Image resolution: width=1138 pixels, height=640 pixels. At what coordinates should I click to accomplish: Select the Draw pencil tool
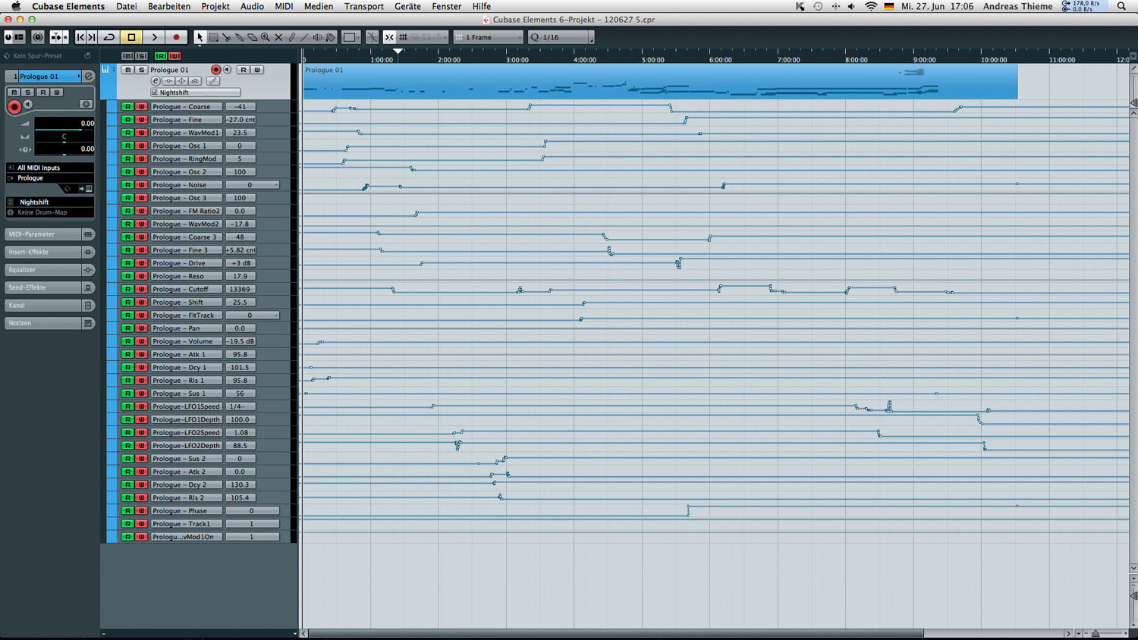(x=291, y=37)
